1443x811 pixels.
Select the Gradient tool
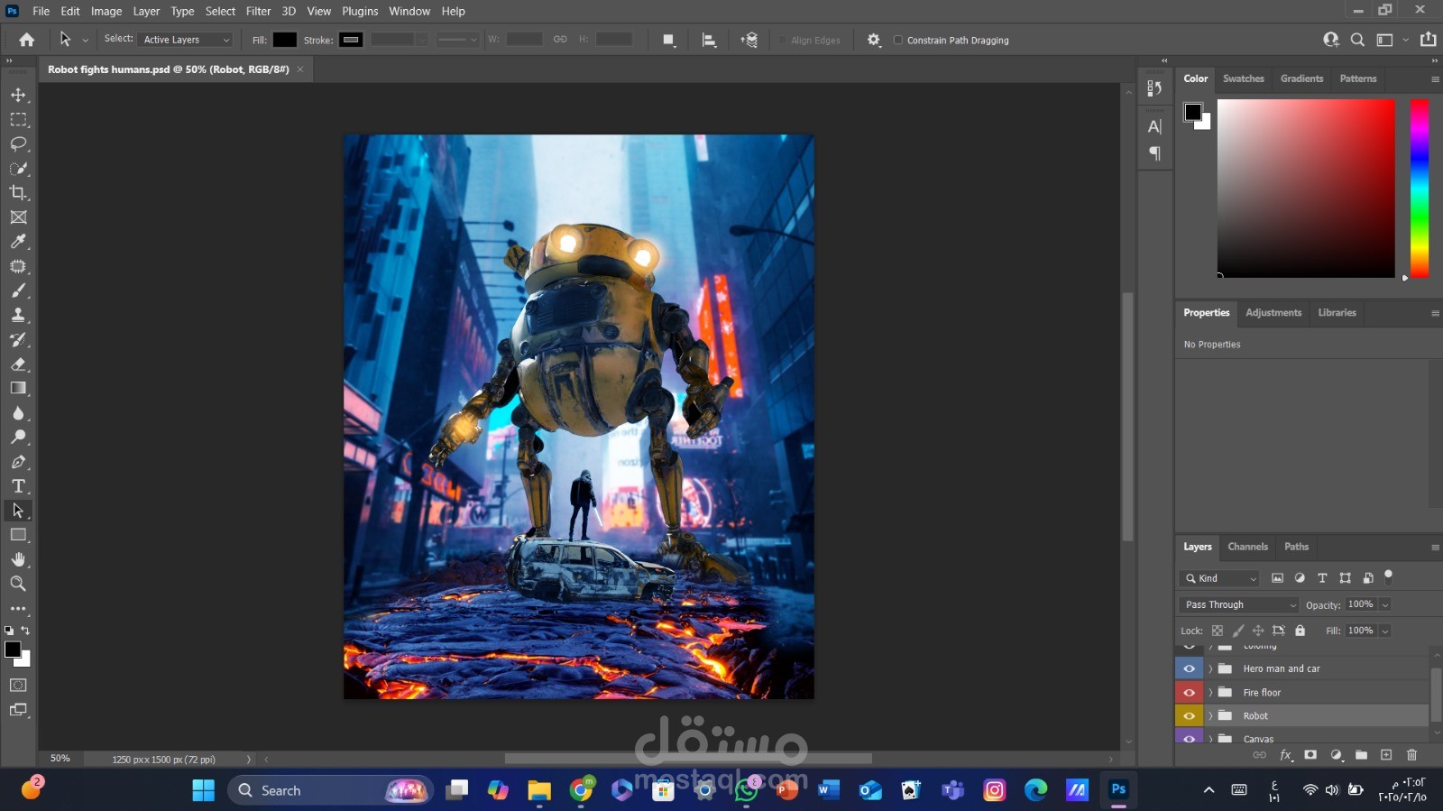(x=18, y=389)
